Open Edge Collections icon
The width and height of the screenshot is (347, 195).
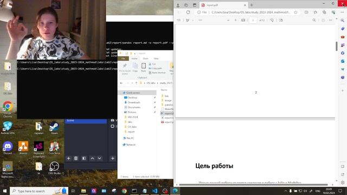pyautogui.click(x=324, y=12)
